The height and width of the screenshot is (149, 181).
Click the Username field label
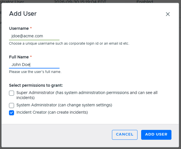tap(19, 28)
